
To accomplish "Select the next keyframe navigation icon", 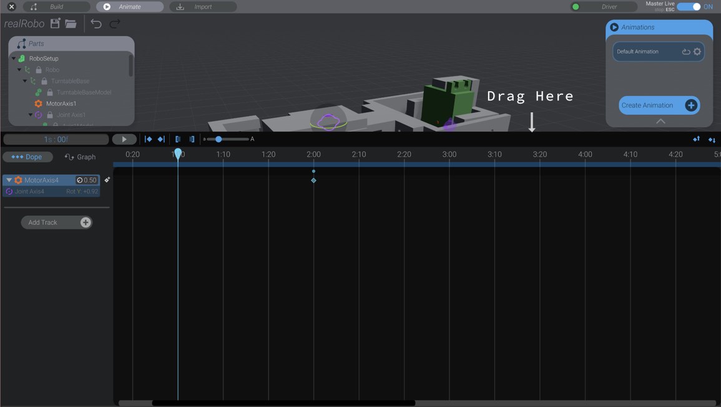I will (160, 139).
